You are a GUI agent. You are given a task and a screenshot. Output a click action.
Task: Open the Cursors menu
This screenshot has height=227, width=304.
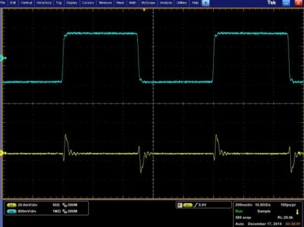coord(88,3)
